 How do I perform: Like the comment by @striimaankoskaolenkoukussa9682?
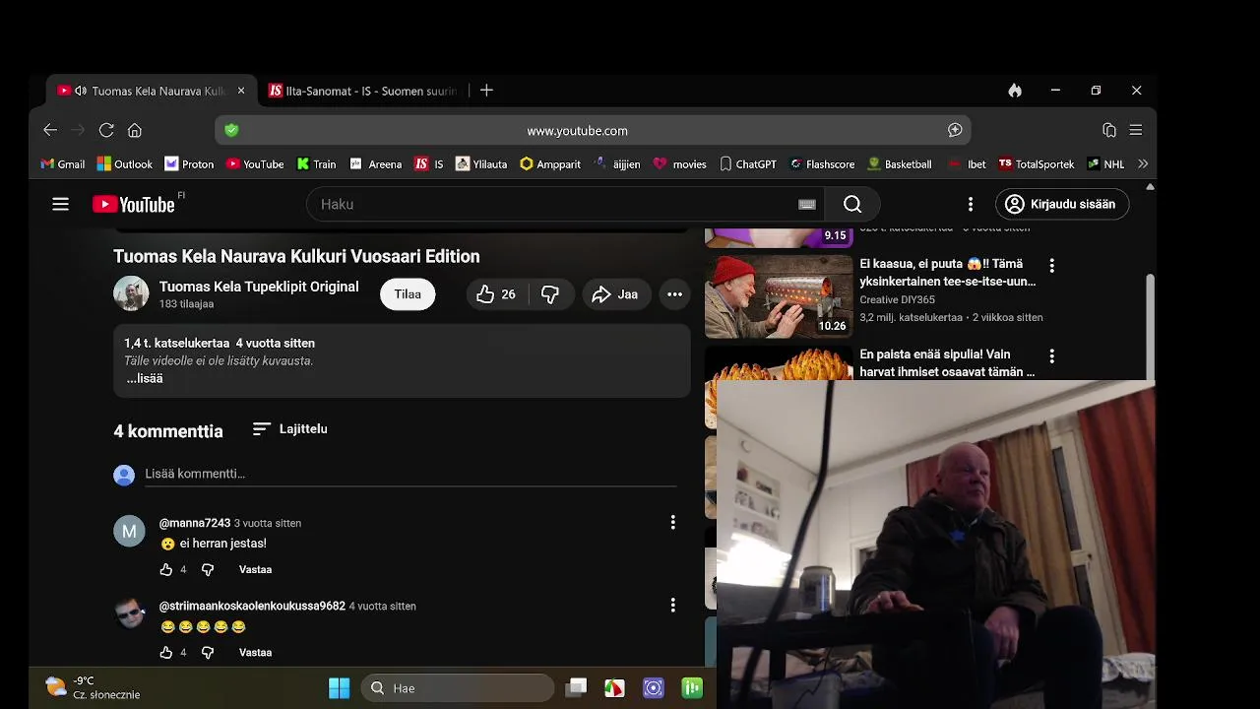tap(166, 652)
